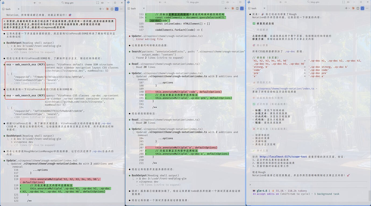Click the VS Code logo in left window
The width and height of the screenshot is (371, 206).
click(3, 3)
